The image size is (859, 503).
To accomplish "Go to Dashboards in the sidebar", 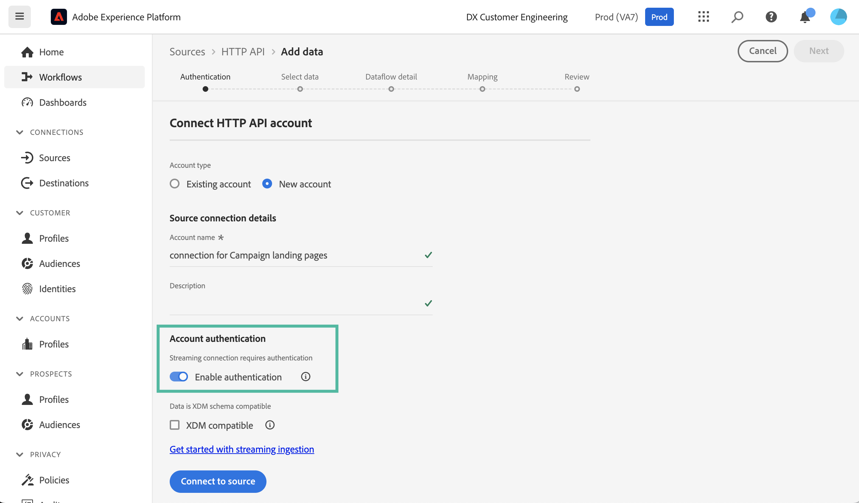I will [x=62, y=102].
